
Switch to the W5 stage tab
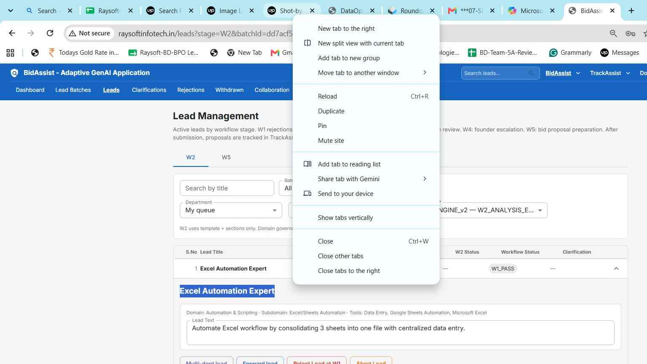(x=226, y=157)
